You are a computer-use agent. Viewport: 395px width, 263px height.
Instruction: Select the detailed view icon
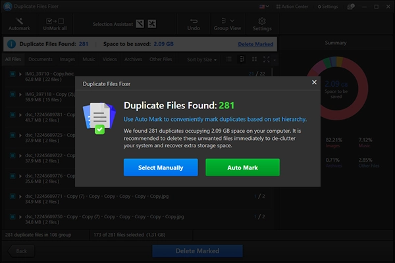[x=242, y=59]
